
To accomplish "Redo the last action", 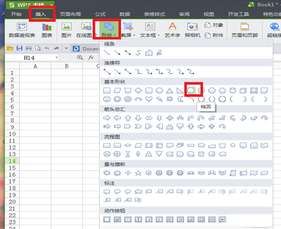I will click(56, 48).
